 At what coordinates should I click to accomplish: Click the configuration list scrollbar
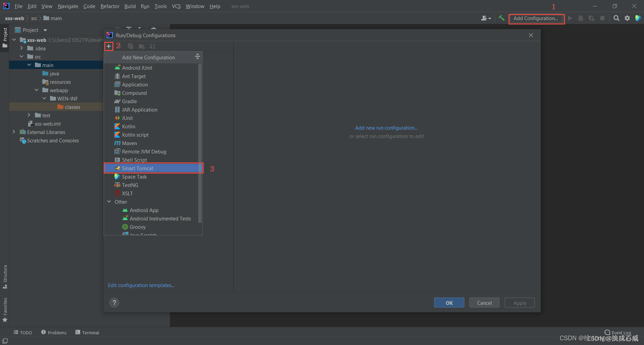coord(200,143)
